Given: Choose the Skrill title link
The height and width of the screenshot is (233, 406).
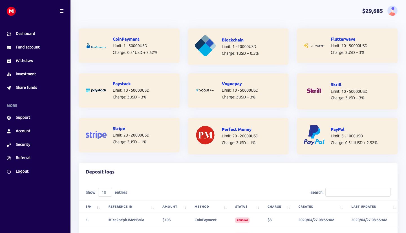Looking at the screenshot, I should point(336,85).
